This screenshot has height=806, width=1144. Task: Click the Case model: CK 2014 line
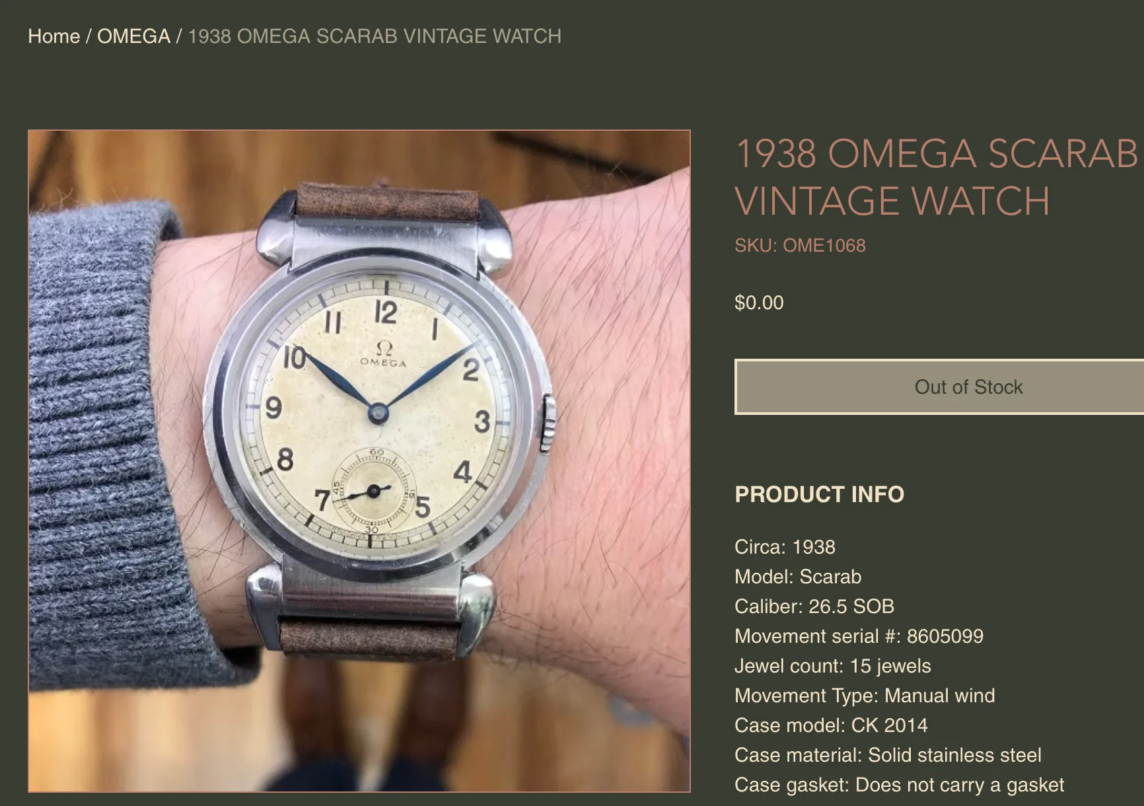831,725
